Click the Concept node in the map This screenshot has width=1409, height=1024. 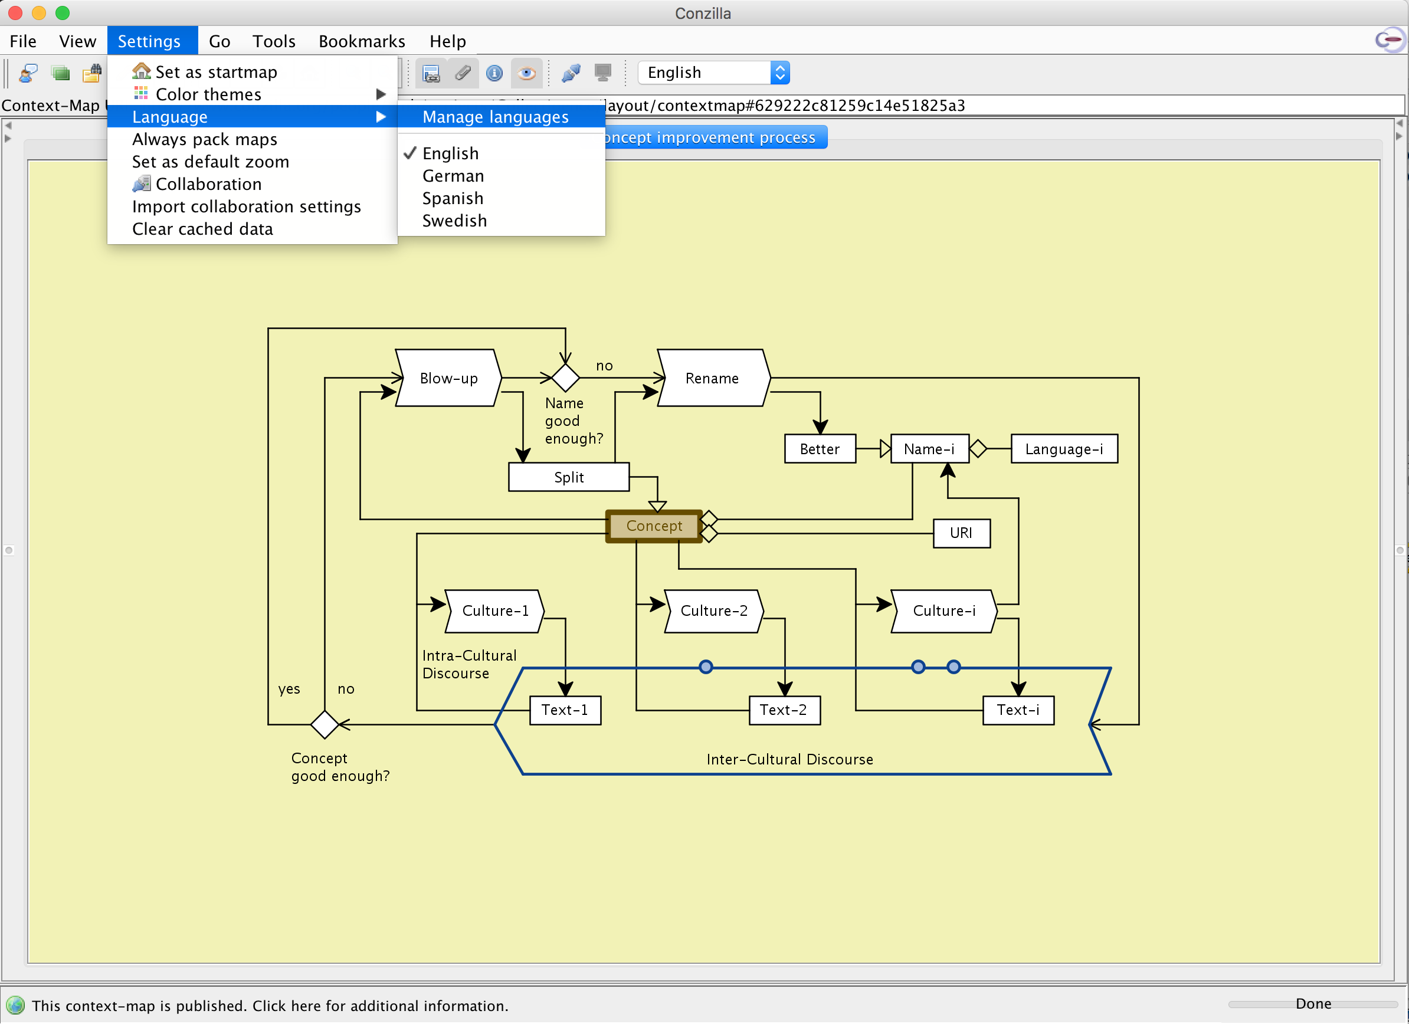click(654, 526)
